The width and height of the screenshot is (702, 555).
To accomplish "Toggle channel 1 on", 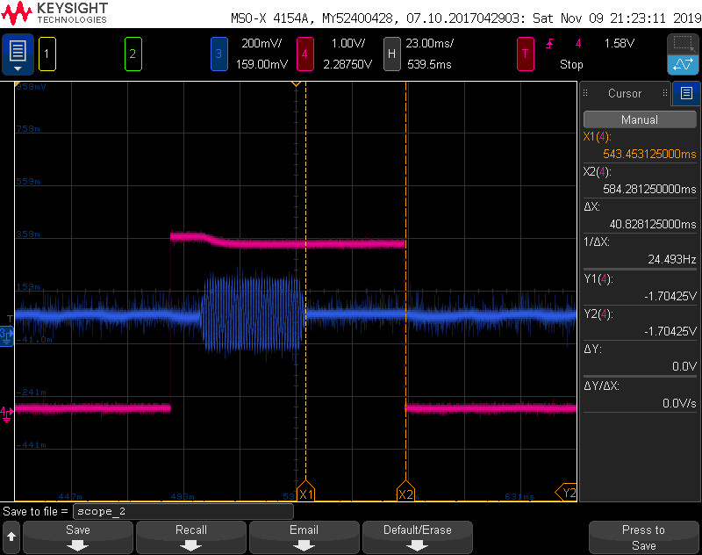I will coord(47,54).
